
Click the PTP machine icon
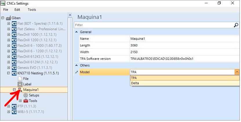pyautogui.click(x=14, y=106)
